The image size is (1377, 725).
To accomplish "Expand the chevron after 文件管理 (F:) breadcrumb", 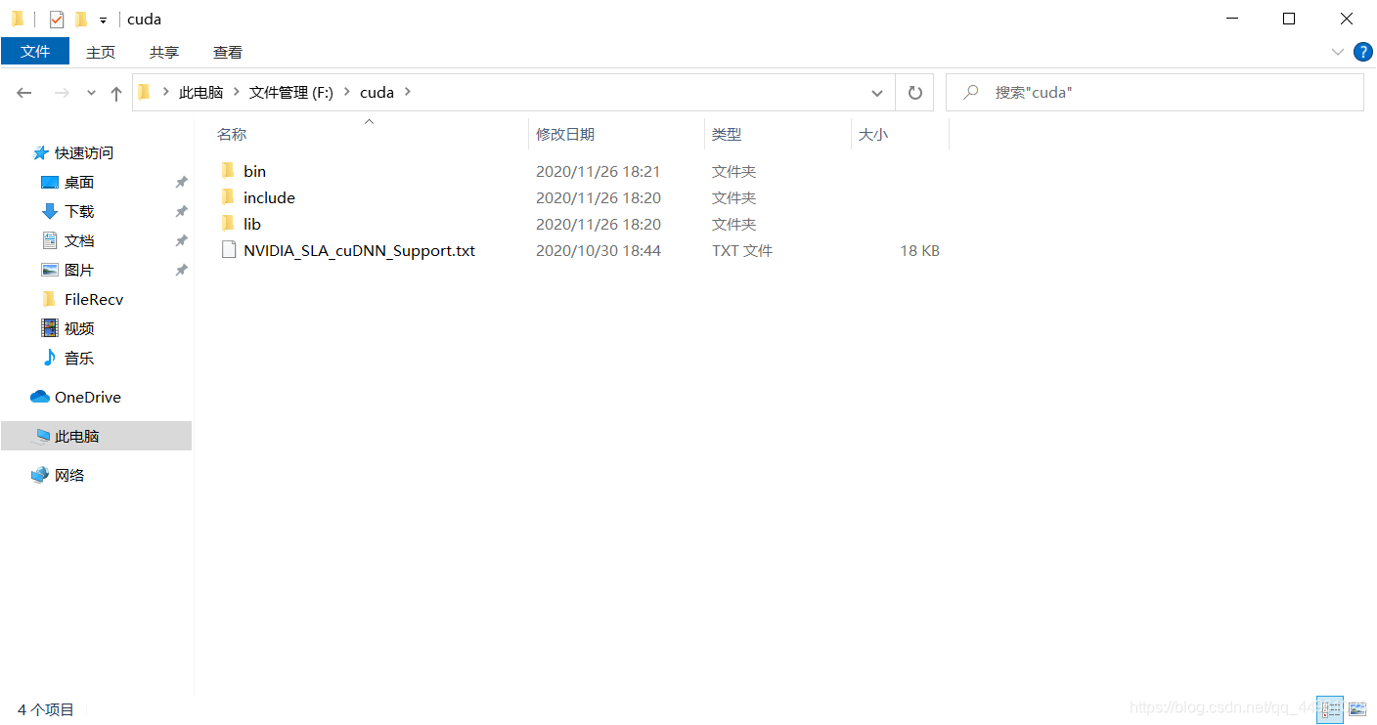I will (347, 92).
